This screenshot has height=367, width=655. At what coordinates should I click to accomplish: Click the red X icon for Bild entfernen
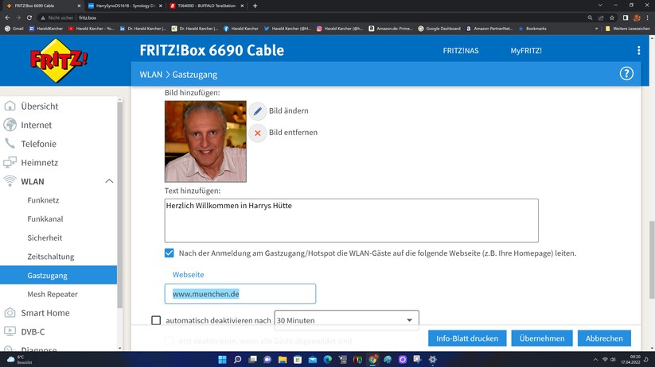258,133
